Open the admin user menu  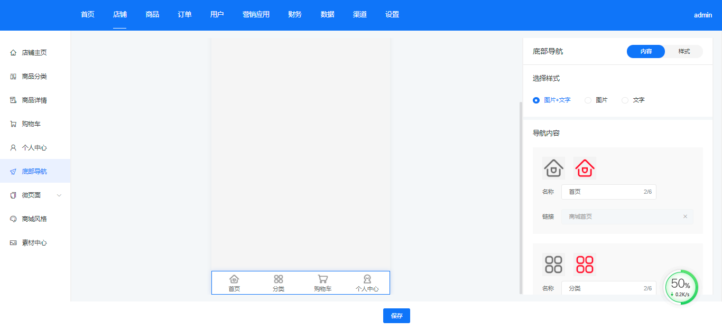point(702,15)
